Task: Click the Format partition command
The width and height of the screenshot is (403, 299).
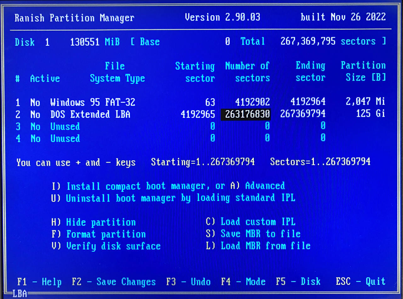Action: click(98, 234)
